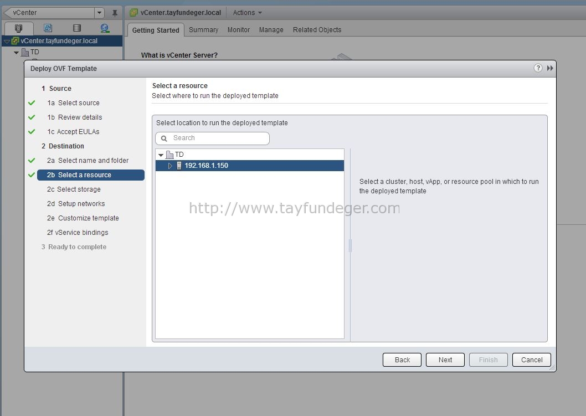Click the vCenter.tayfundeger.local header title

181,13
